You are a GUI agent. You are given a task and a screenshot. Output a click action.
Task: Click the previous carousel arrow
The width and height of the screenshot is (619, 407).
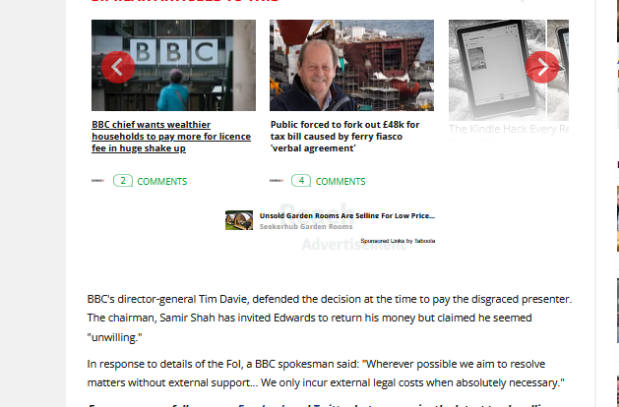[118, 67]
